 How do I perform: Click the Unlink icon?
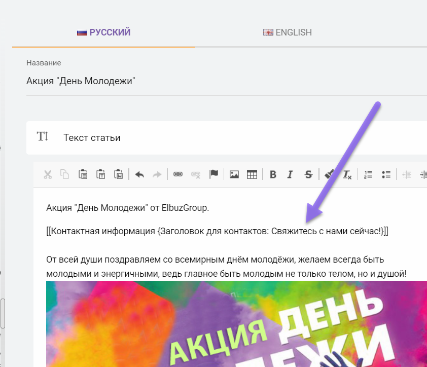click(195, 175)
